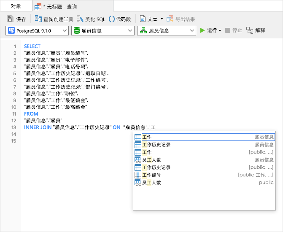Click the Explain (解释) button
The height and width of the screenshot is (232, 283).
[256, 30]
